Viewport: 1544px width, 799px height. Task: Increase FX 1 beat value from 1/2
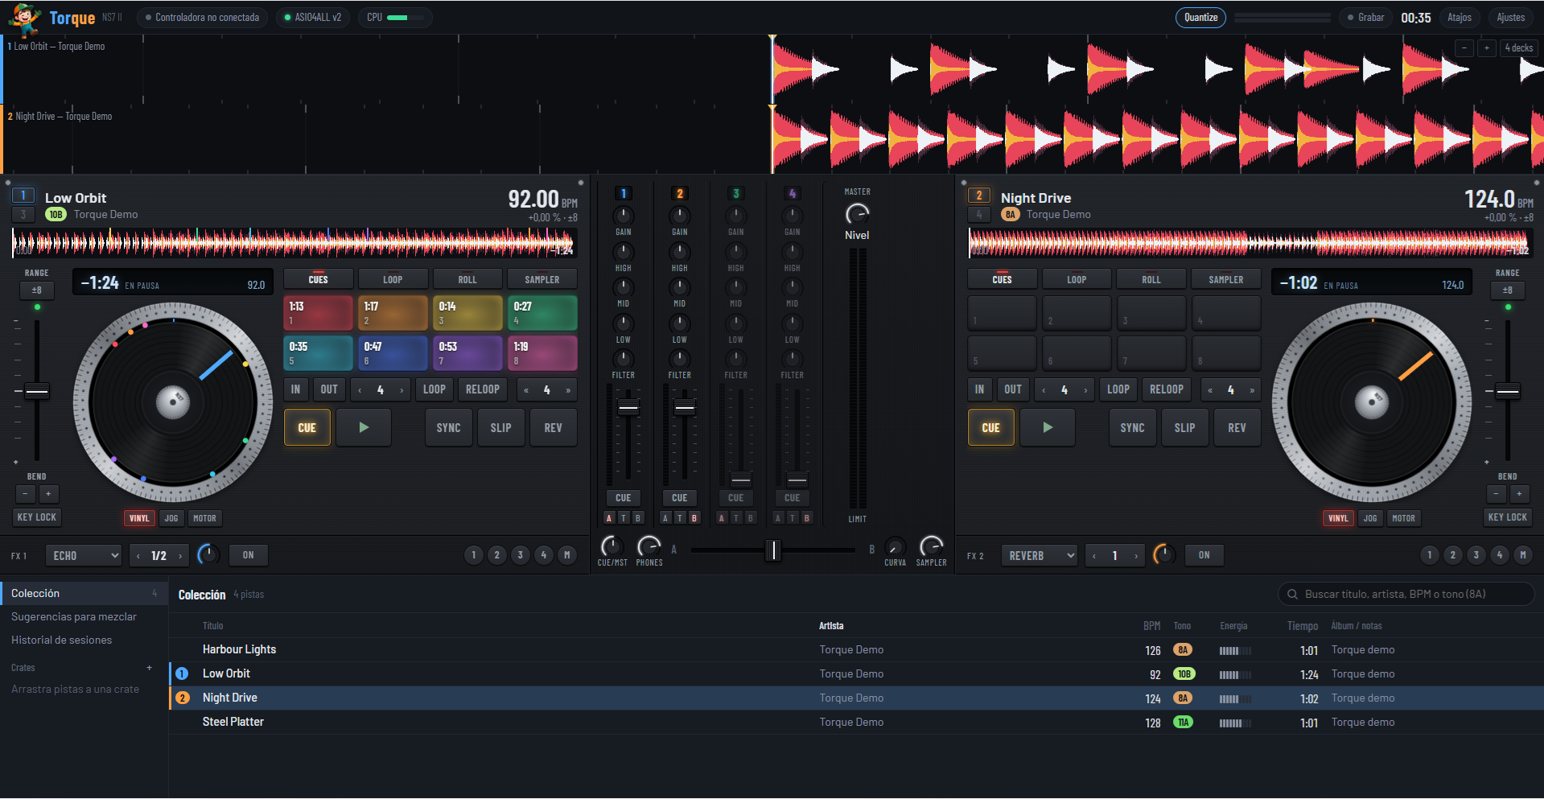tap(180, 555)
